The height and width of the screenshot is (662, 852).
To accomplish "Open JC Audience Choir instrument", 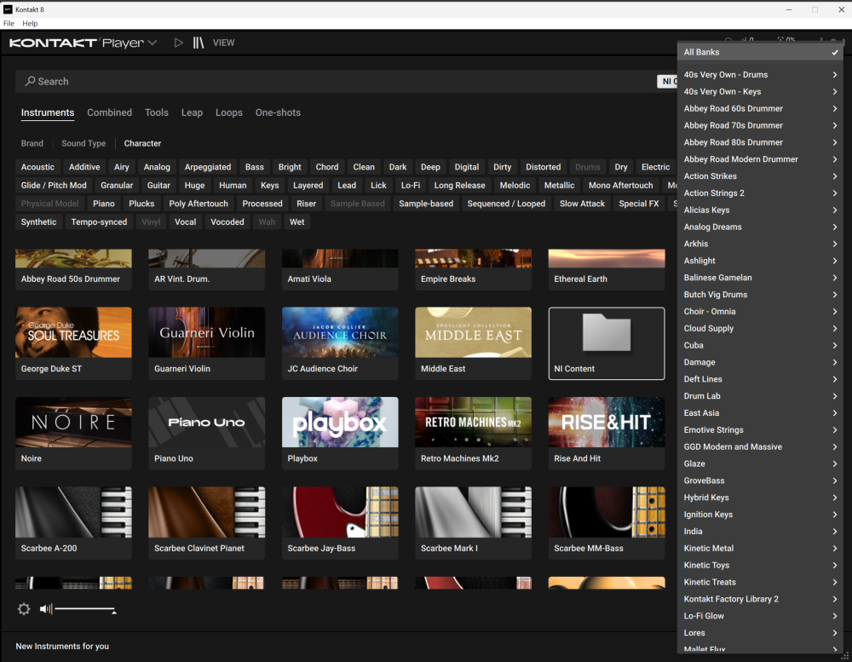I will [x=340, y=343].
